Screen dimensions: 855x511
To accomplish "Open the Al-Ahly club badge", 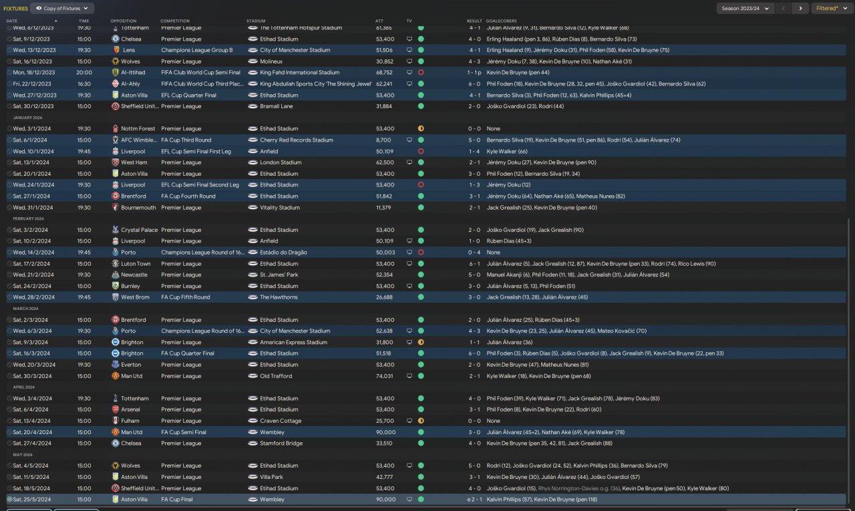I will [x=116, y=84].
